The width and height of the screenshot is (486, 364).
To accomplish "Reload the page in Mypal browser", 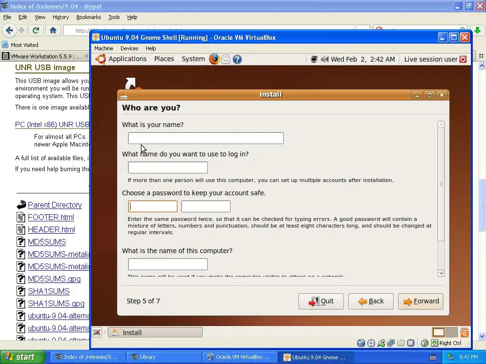I will [x=36, y=30].
